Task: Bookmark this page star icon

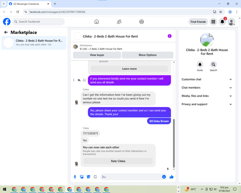Action: point(221,12)
